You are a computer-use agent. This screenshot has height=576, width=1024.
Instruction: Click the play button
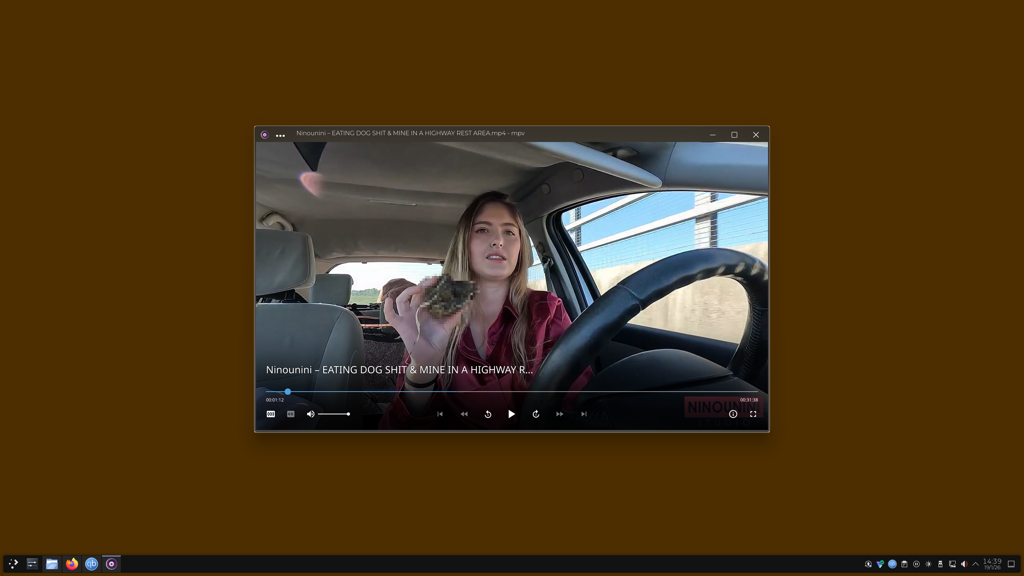[x=511, y=414]
